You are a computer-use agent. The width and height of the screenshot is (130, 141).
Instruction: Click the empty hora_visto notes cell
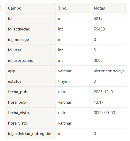(x=109, y=123)
